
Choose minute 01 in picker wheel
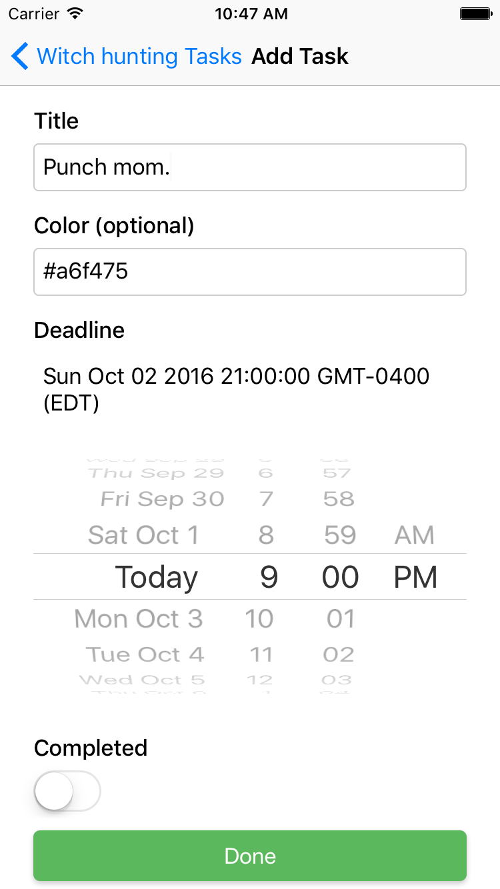click(340, 619)
